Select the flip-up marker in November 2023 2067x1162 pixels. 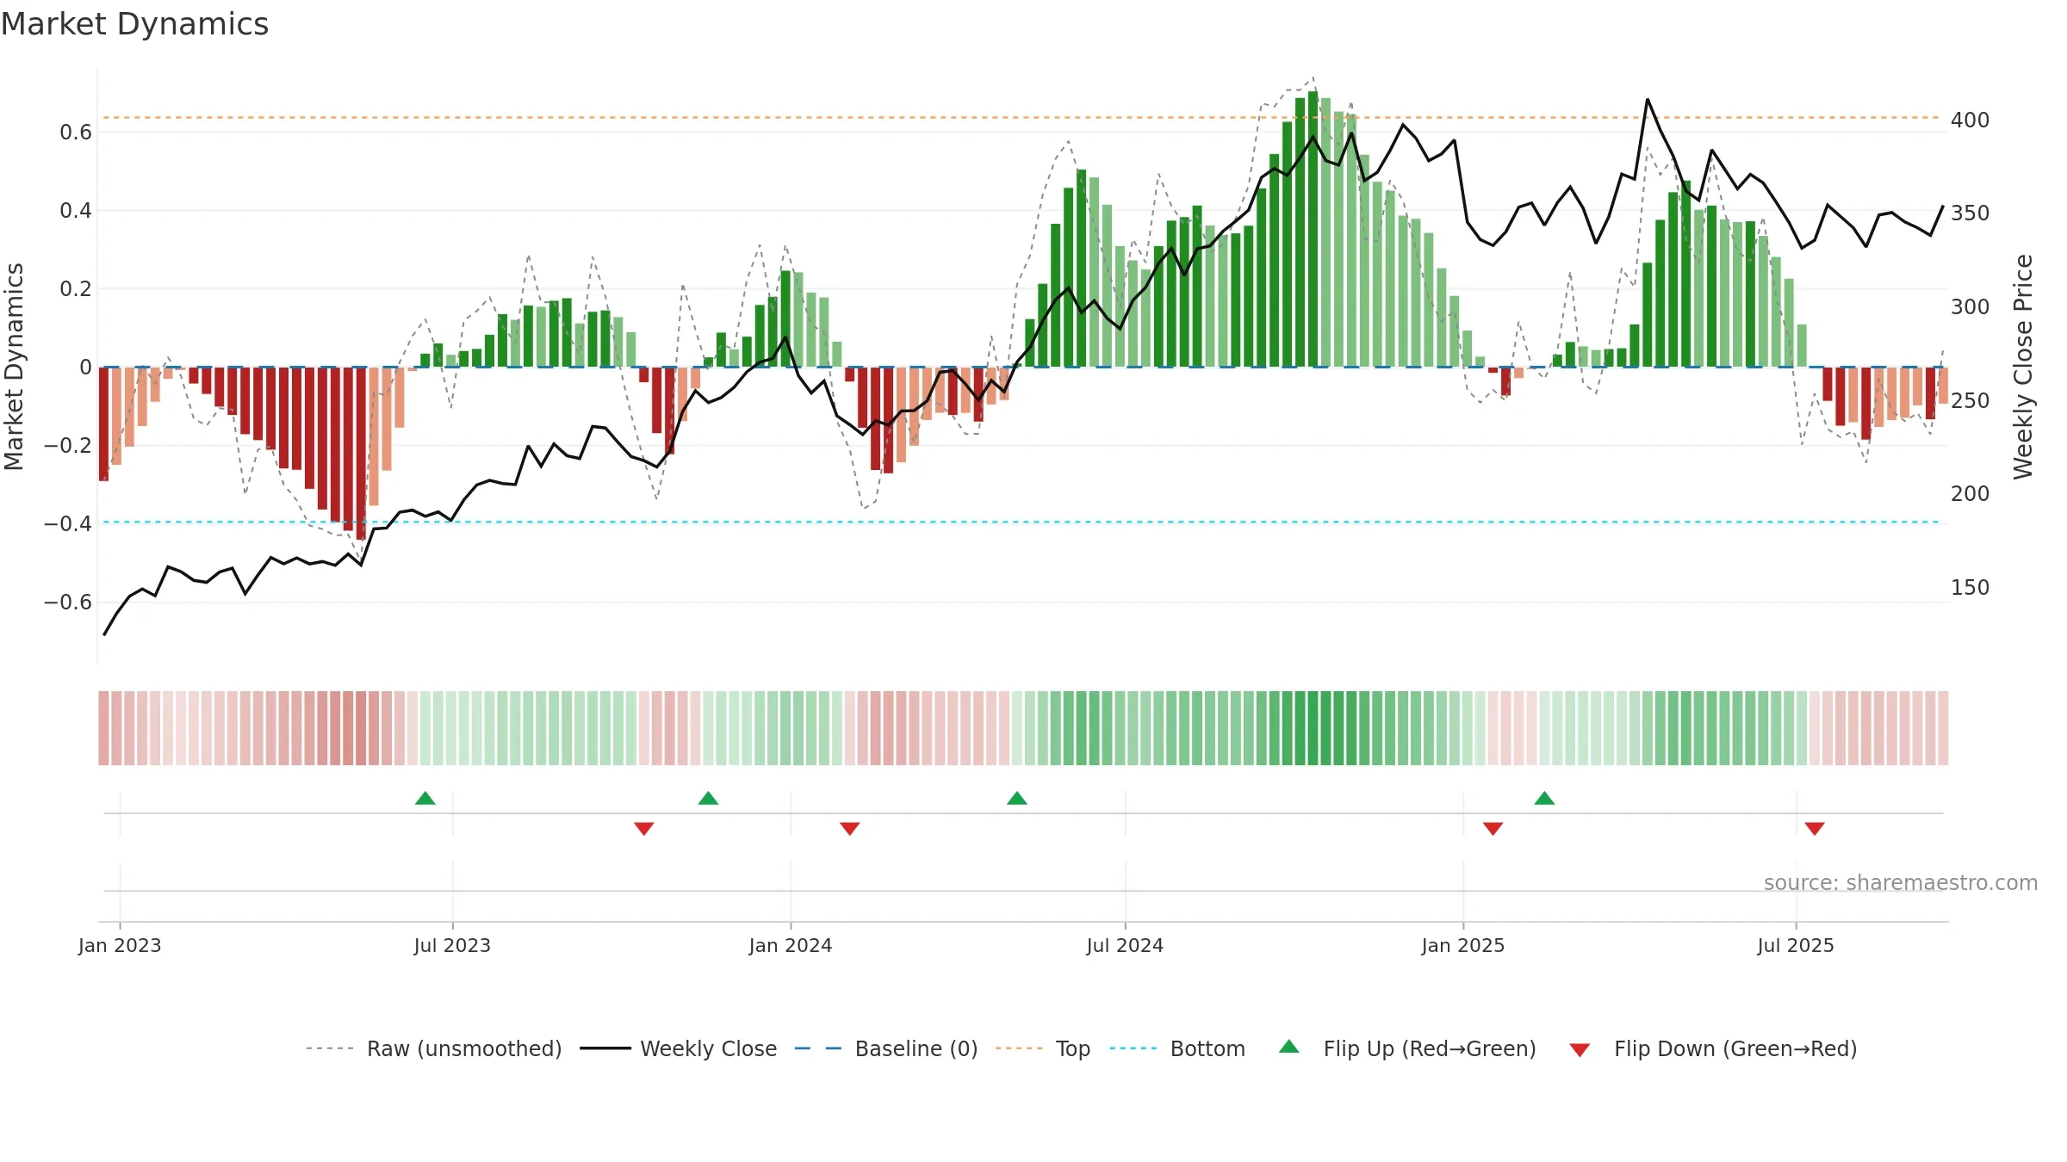click(708, 798)
